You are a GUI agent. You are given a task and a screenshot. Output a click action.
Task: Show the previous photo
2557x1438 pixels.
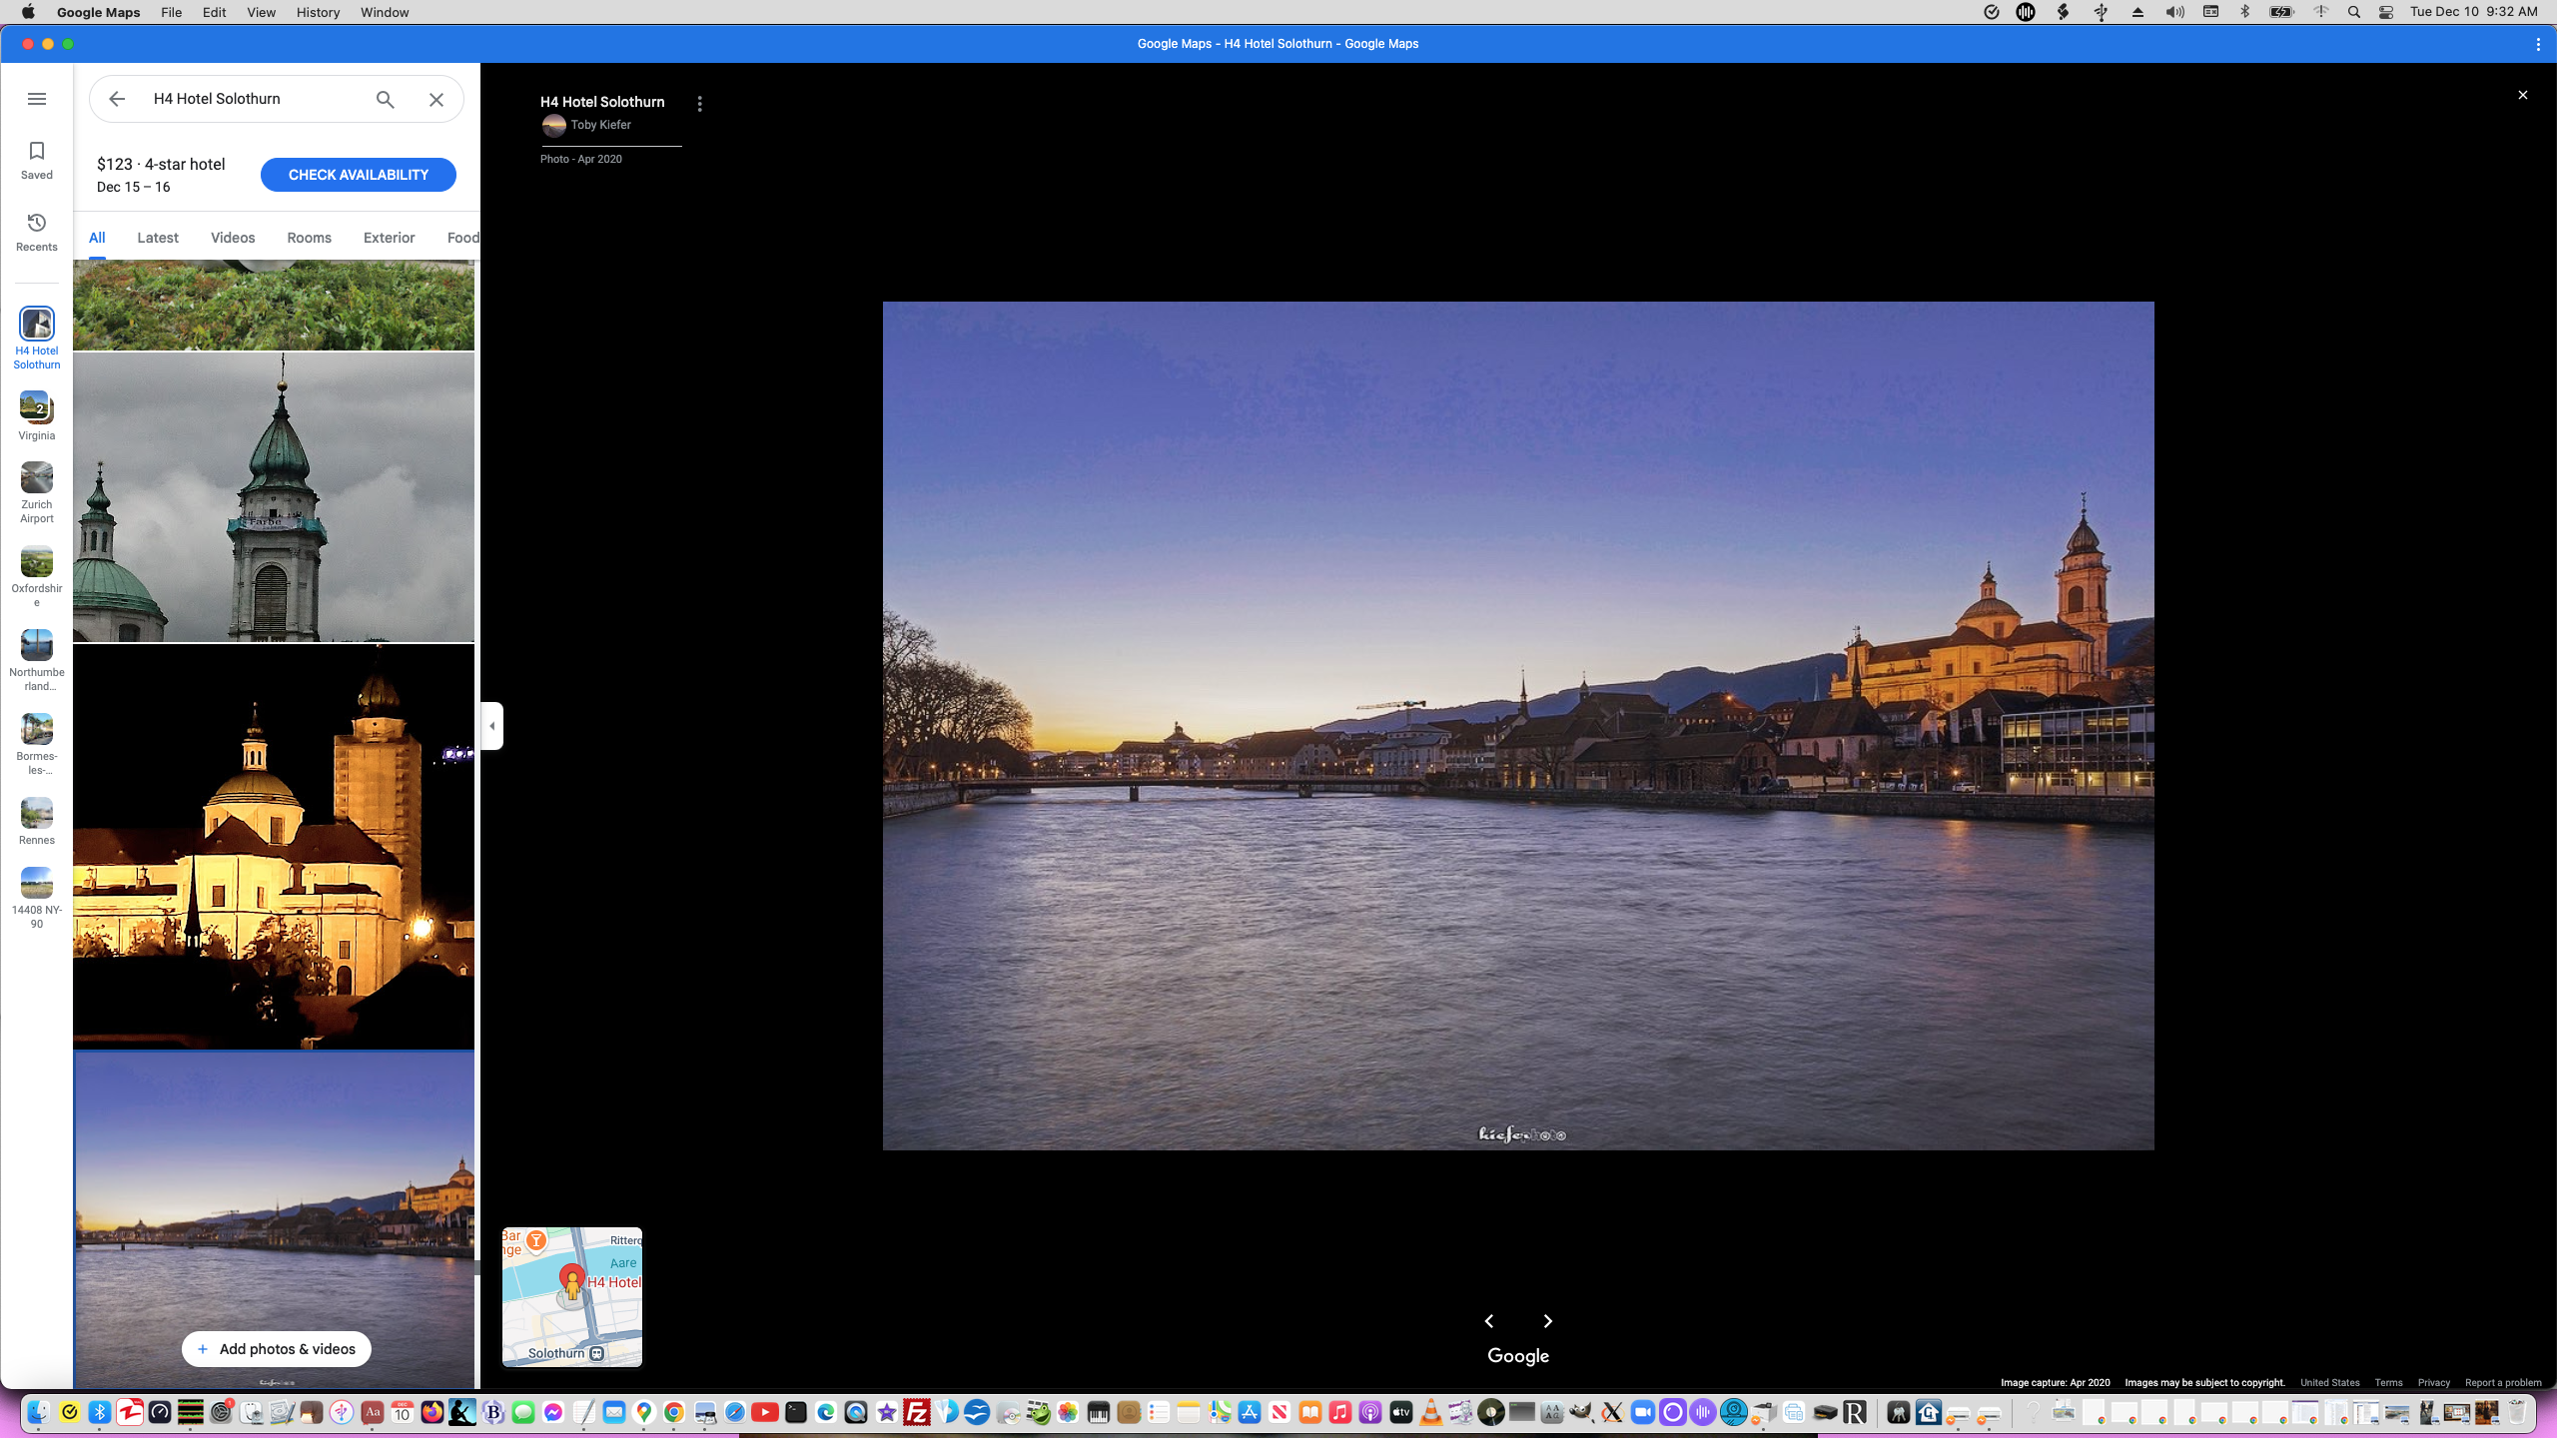(x=1489, y=1321)
